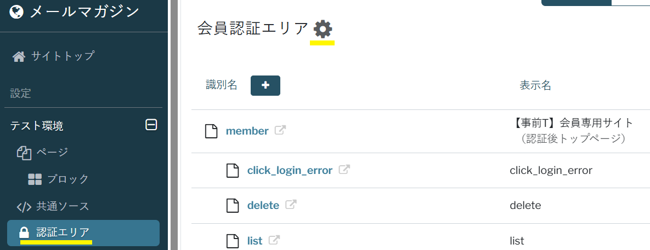Click the メールマガジン site title
Viewport: 650px width, 250px height.
point(84,11)
